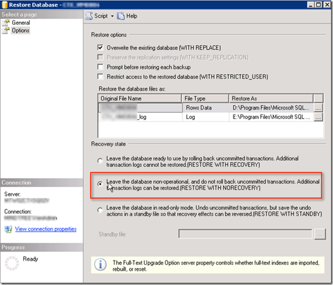Select the Options page
Image resolution: width=333 pixels, height=285 pixels.
20,30
